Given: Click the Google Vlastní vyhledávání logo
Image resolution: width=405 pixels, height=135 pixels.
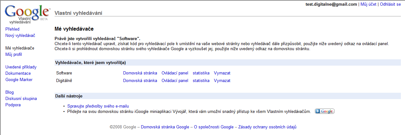Looking at the screenshot, I should [27, 14].
